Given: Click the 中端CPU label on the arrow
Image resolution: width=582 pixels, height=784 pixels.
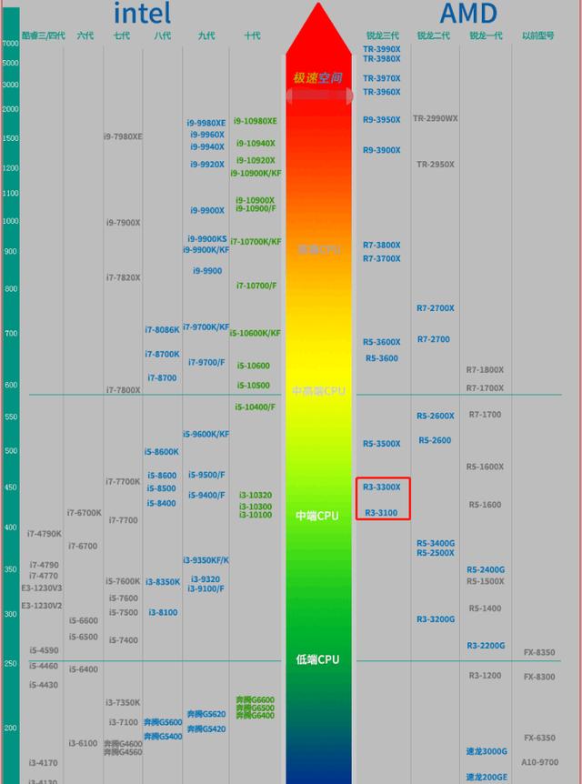Looking at the screenshot, I should point(316,516).
